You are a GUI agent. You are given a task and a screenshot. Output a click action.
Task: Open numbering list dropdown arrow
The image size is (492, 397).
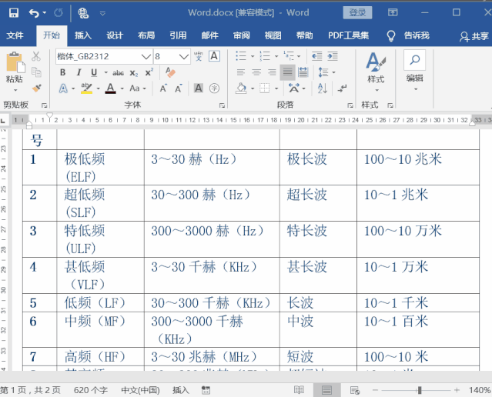[276, 56]
